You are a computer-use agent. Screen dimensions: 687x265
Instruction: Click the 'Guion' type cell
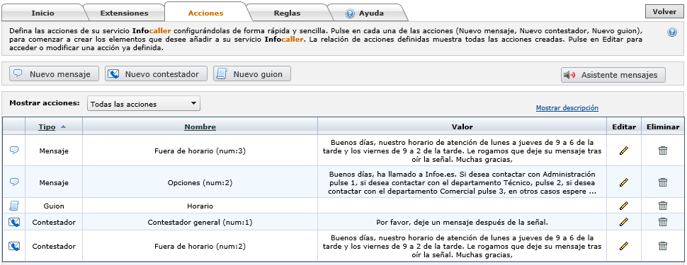coord(53,206)
